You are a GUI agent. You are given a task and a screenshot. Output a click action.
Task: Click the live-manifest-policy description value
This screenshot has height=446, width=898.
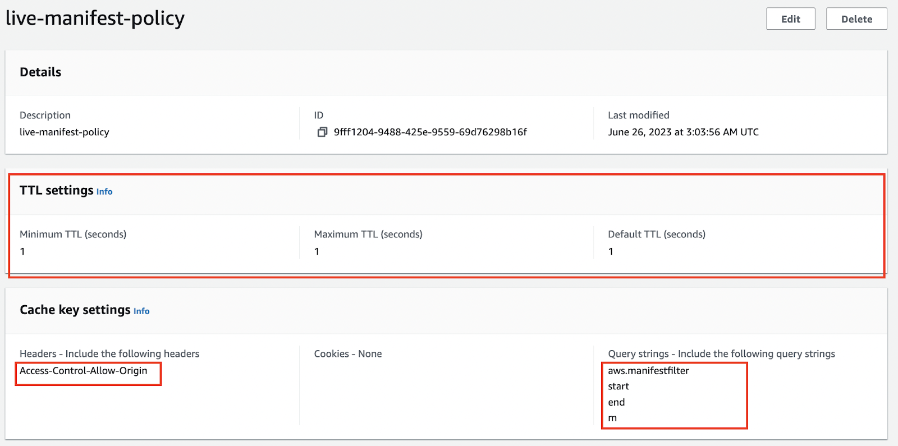[65, 132]
